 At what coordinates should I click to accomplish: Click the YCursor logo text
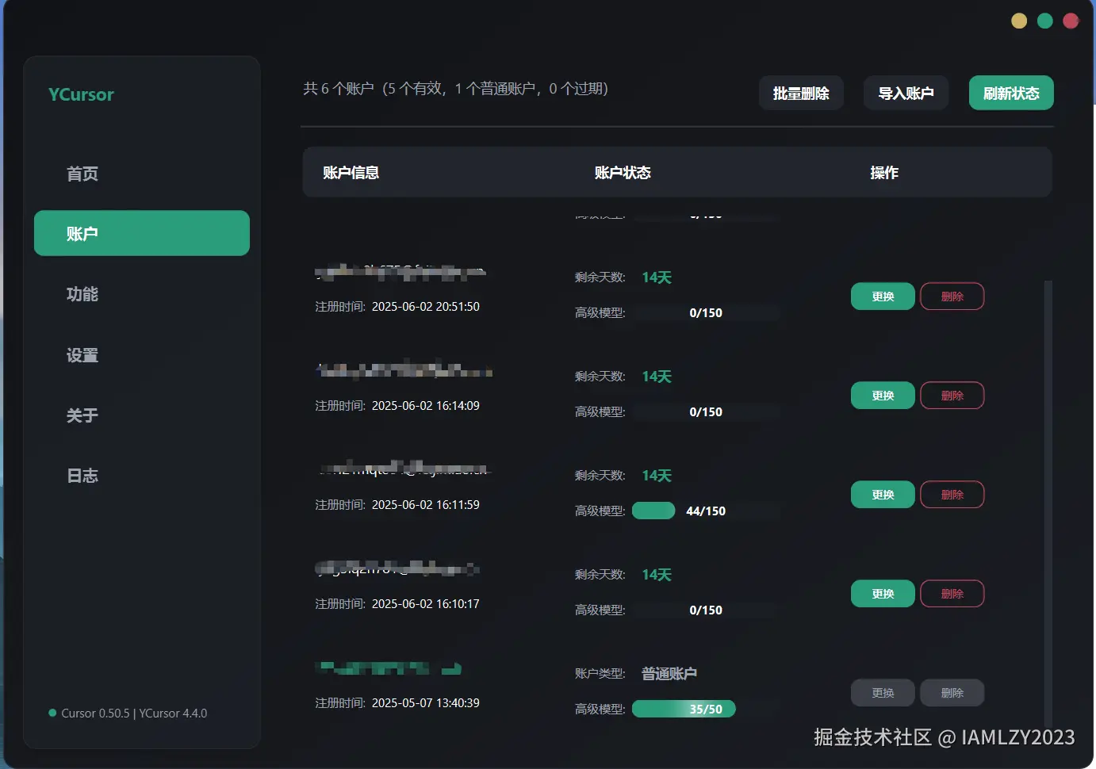click(x=80, y=94)
